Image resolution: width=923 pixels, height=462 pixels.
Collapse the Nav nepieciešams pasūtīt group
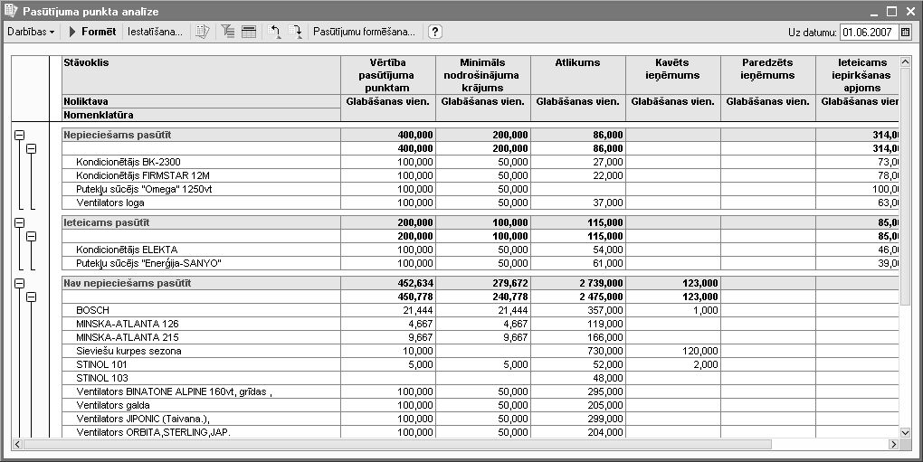19,283
